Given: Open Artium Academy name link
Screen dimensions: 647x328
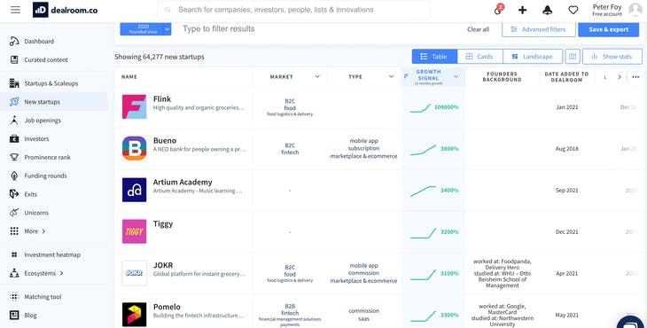Looking at the screenshot, I should [x=183, y=182].
